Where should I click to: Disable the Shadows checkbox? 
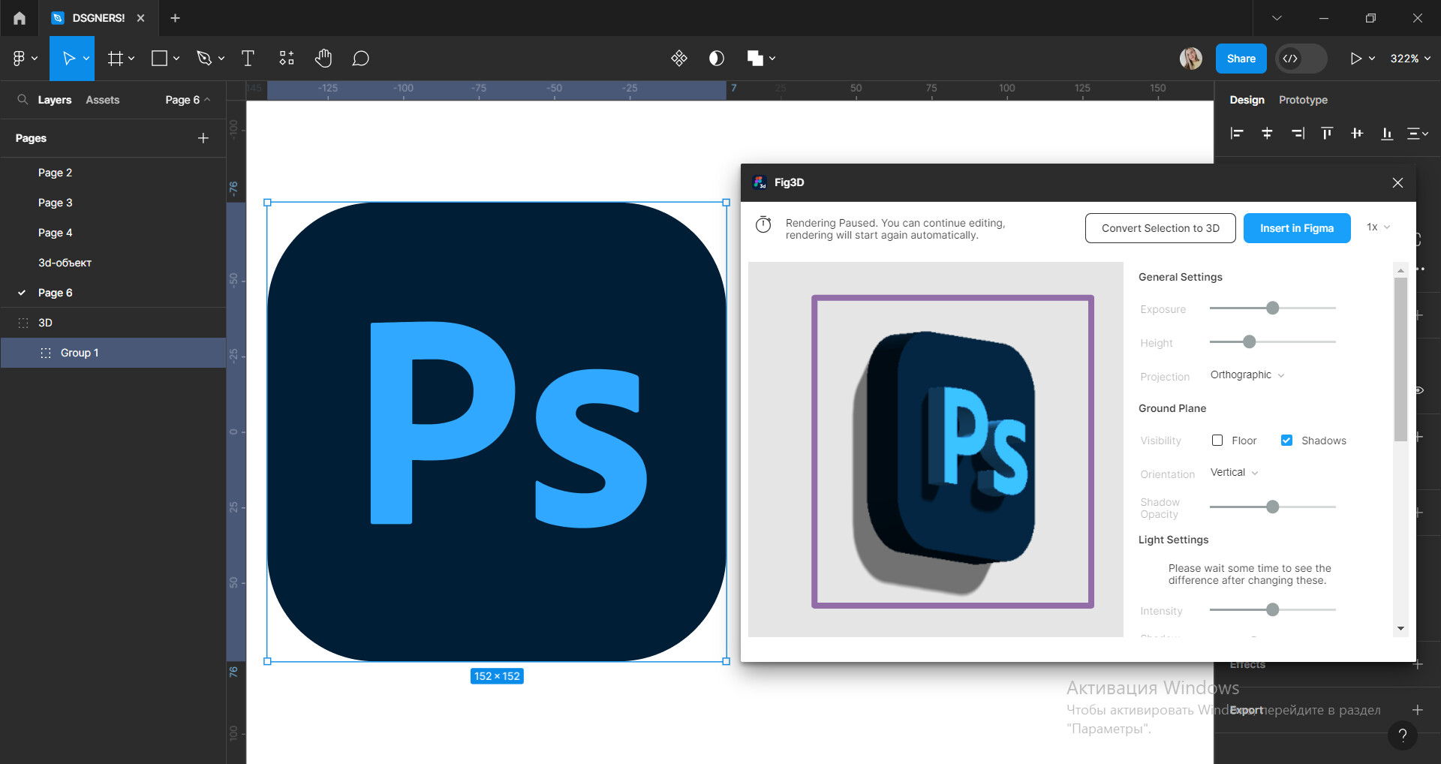[1286, 441]
